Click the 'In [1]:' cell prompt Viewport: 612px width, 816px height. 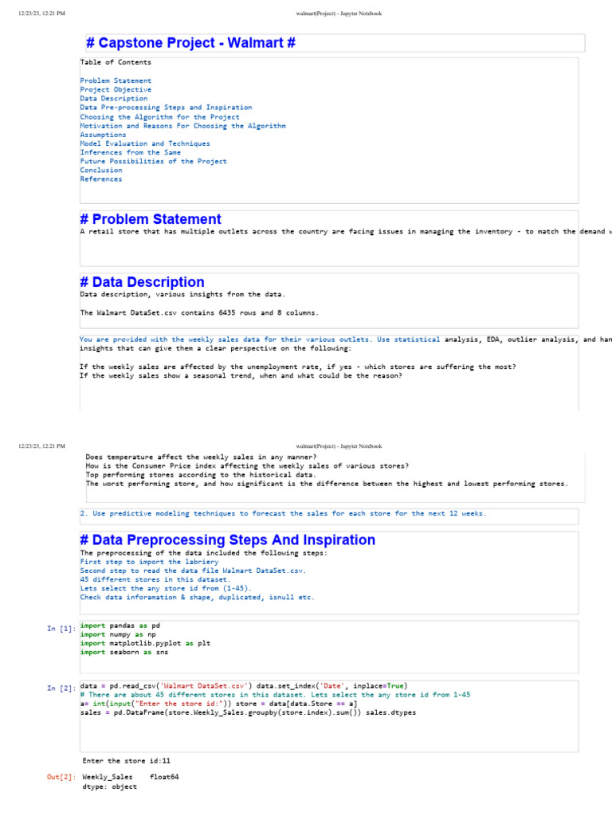(x=61, y=629)
